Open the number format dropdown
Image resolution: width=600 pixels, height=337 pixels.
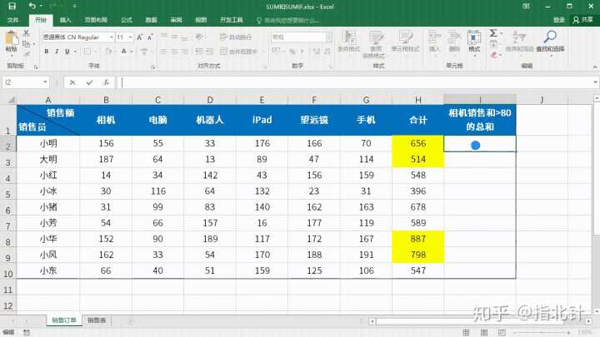tap(328, 37)
